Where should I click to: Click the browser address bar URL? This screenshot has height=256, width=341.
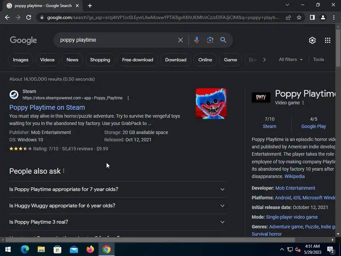coord(163,17)
